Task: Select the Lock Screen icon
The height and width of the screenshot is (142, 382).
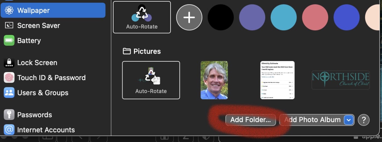Action: [x=9, y=63]
